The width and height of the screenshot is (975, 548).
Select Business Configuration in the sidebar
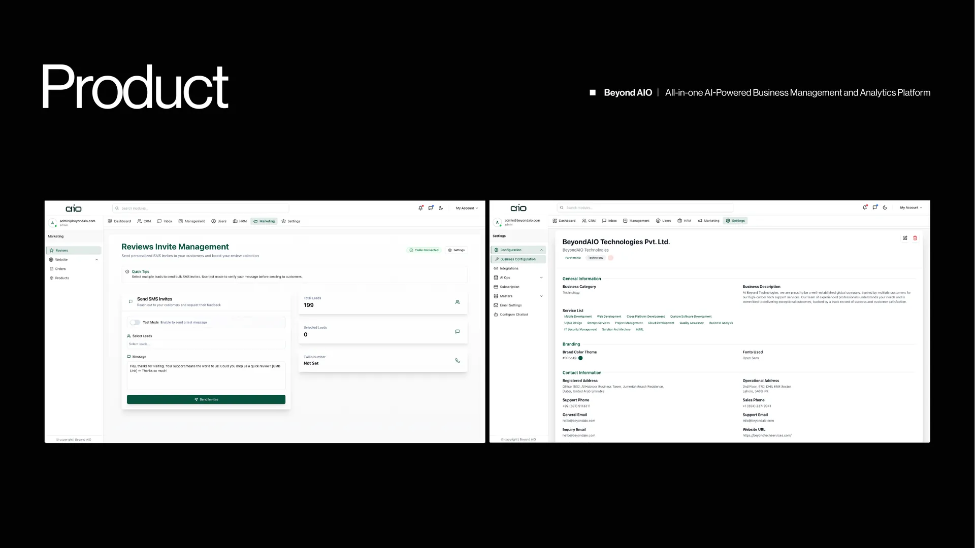coord(518,259)
